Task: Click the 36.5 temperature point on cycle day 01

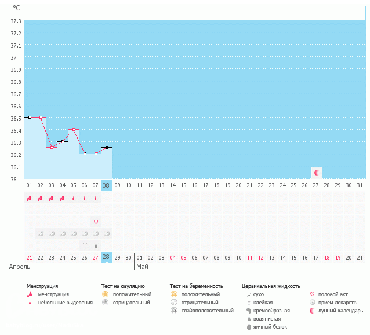Action: click(x=29, y=117)
